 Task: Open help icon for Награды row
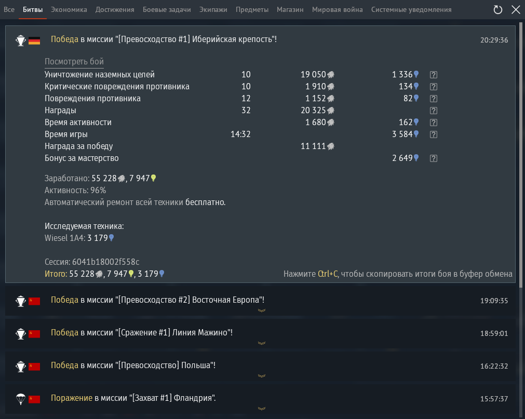click(x=434, y=111)
